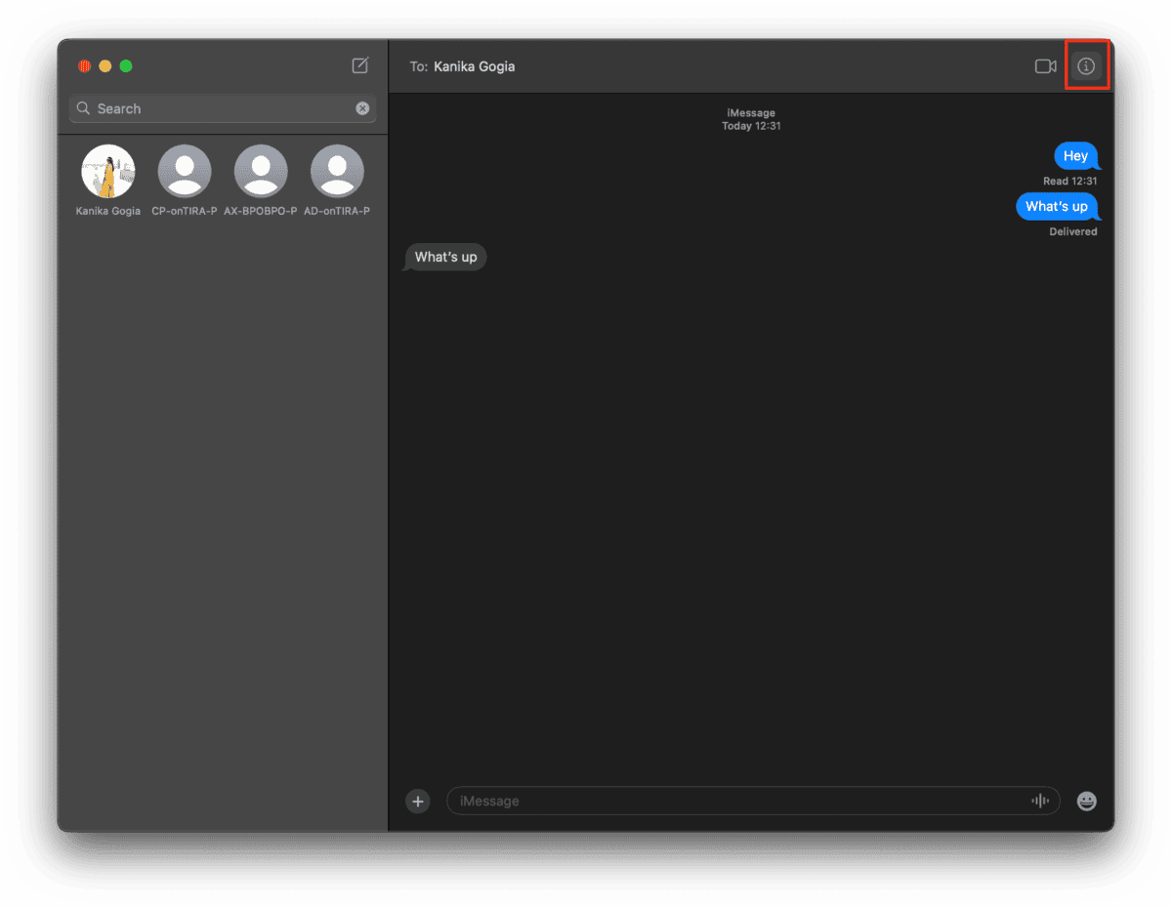Open the apps plus button

pos(418,802)
